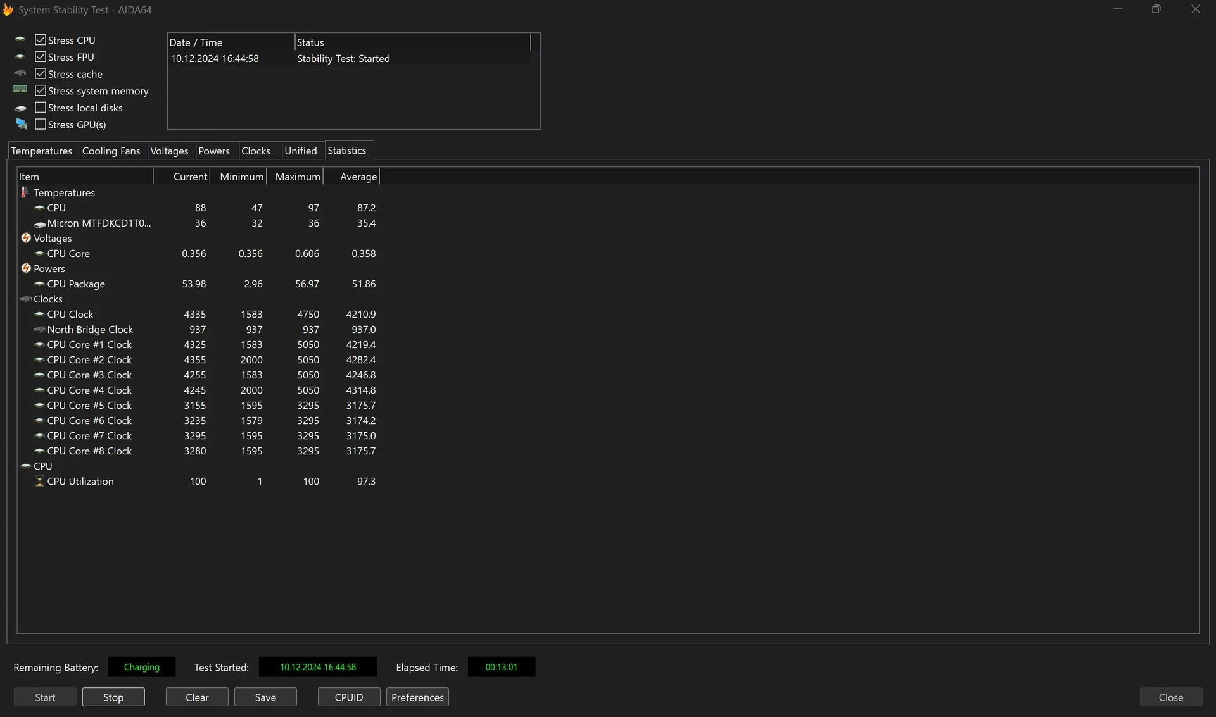
Task: Click the drive icon next to Micron MTFDKCD1T0
Action: [x=39, y=223]
